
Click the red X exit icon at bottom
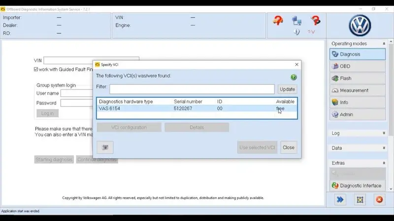click(x=379, y=199)
